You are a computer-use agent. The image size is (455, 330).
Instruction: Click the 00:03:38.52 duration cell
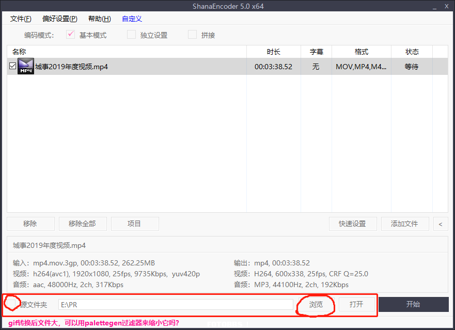point(273,67)
